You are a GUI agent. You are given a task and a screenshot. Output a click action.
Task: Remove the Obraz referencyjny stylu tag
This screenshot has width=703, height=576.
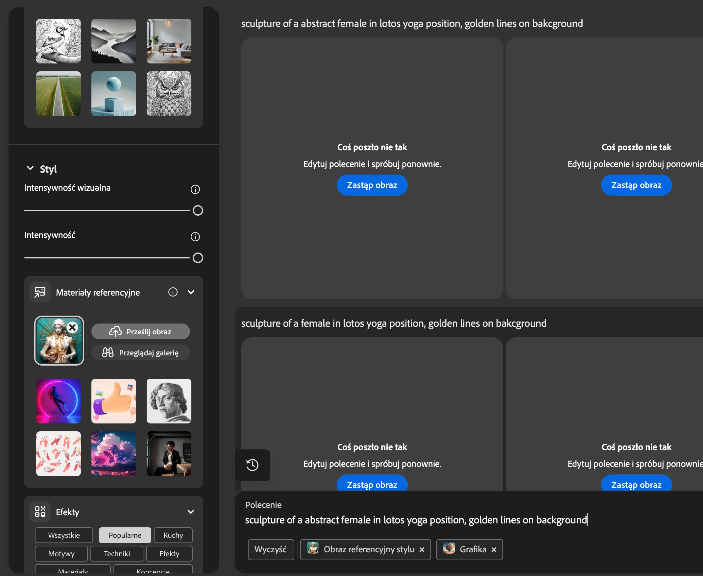422,550
